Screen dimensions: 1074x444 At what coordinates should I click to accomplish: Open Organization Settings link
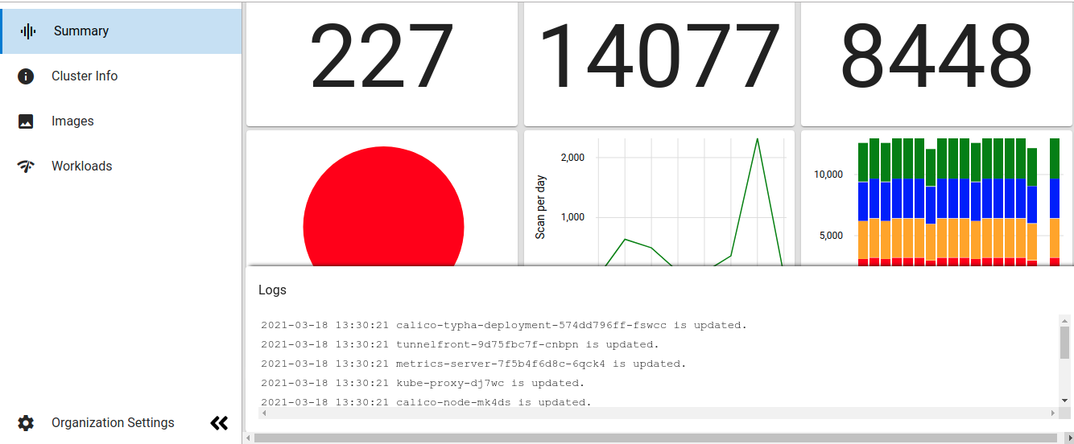[x=113, y=423]
